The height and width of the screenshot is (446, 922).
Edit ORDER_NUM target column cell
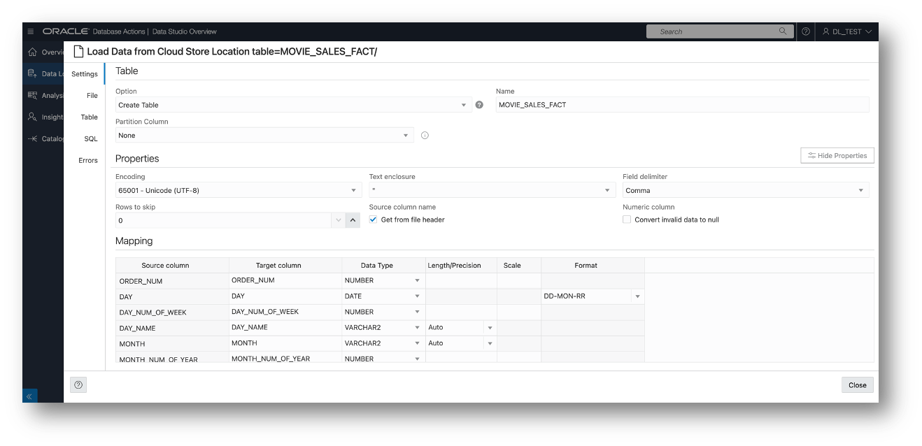pos(285,280)
